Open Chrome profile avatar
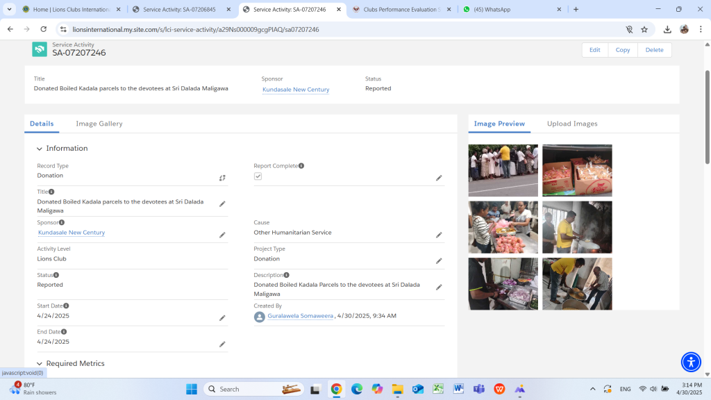This screenshot has height=400, width=711. click(x=684, y=29)
